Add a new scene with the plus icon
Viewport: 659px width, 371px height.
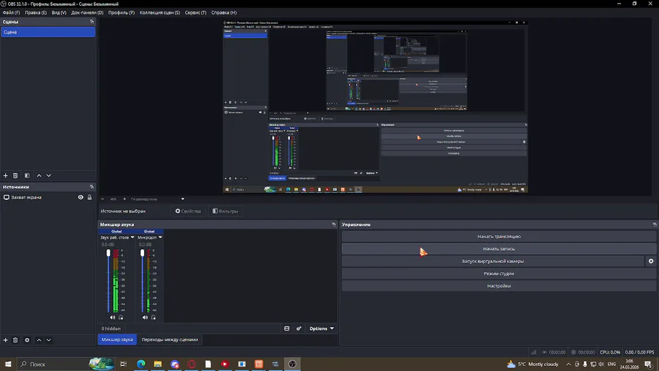(x=5, y=175)
